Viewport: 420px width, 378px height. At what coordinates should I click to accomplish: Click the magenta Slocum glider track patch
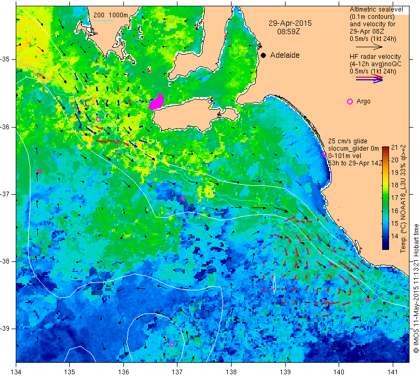[156, 102]
